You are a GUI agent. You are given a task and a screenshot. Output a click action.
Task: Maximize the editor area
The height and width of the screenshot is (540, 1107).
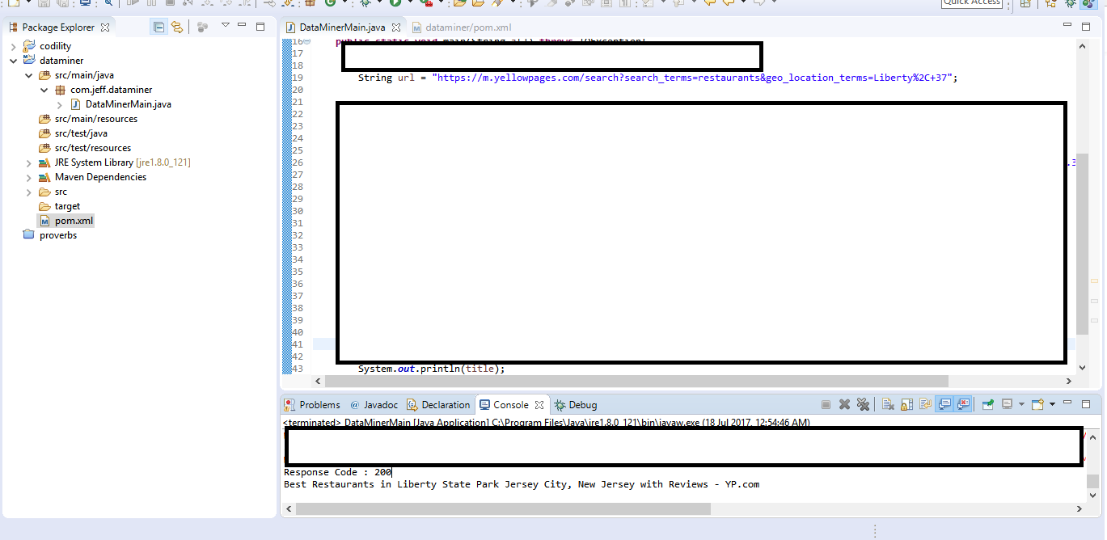(1084, 26)
